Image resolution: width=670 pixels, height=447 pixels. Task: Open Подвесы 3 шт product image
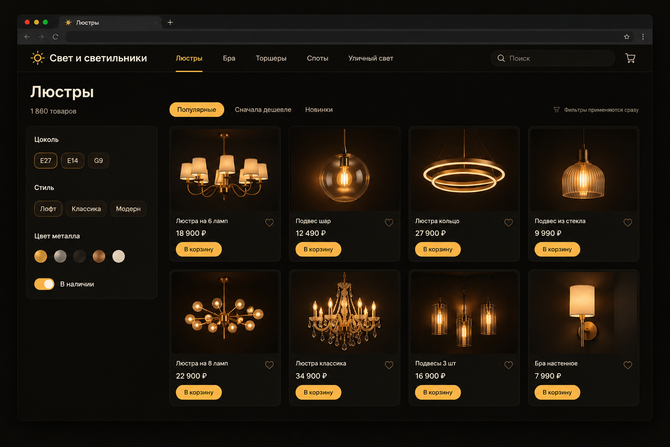[464, 313]
